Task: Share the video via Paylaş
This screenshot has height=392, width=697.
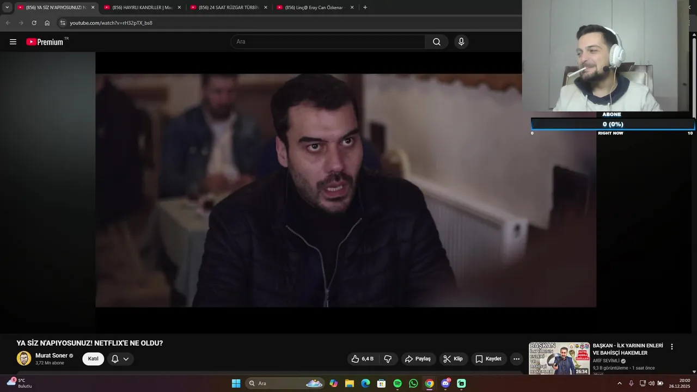Action: tap(418, 359)
